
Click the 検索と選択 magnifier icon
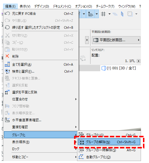[7, 71]
